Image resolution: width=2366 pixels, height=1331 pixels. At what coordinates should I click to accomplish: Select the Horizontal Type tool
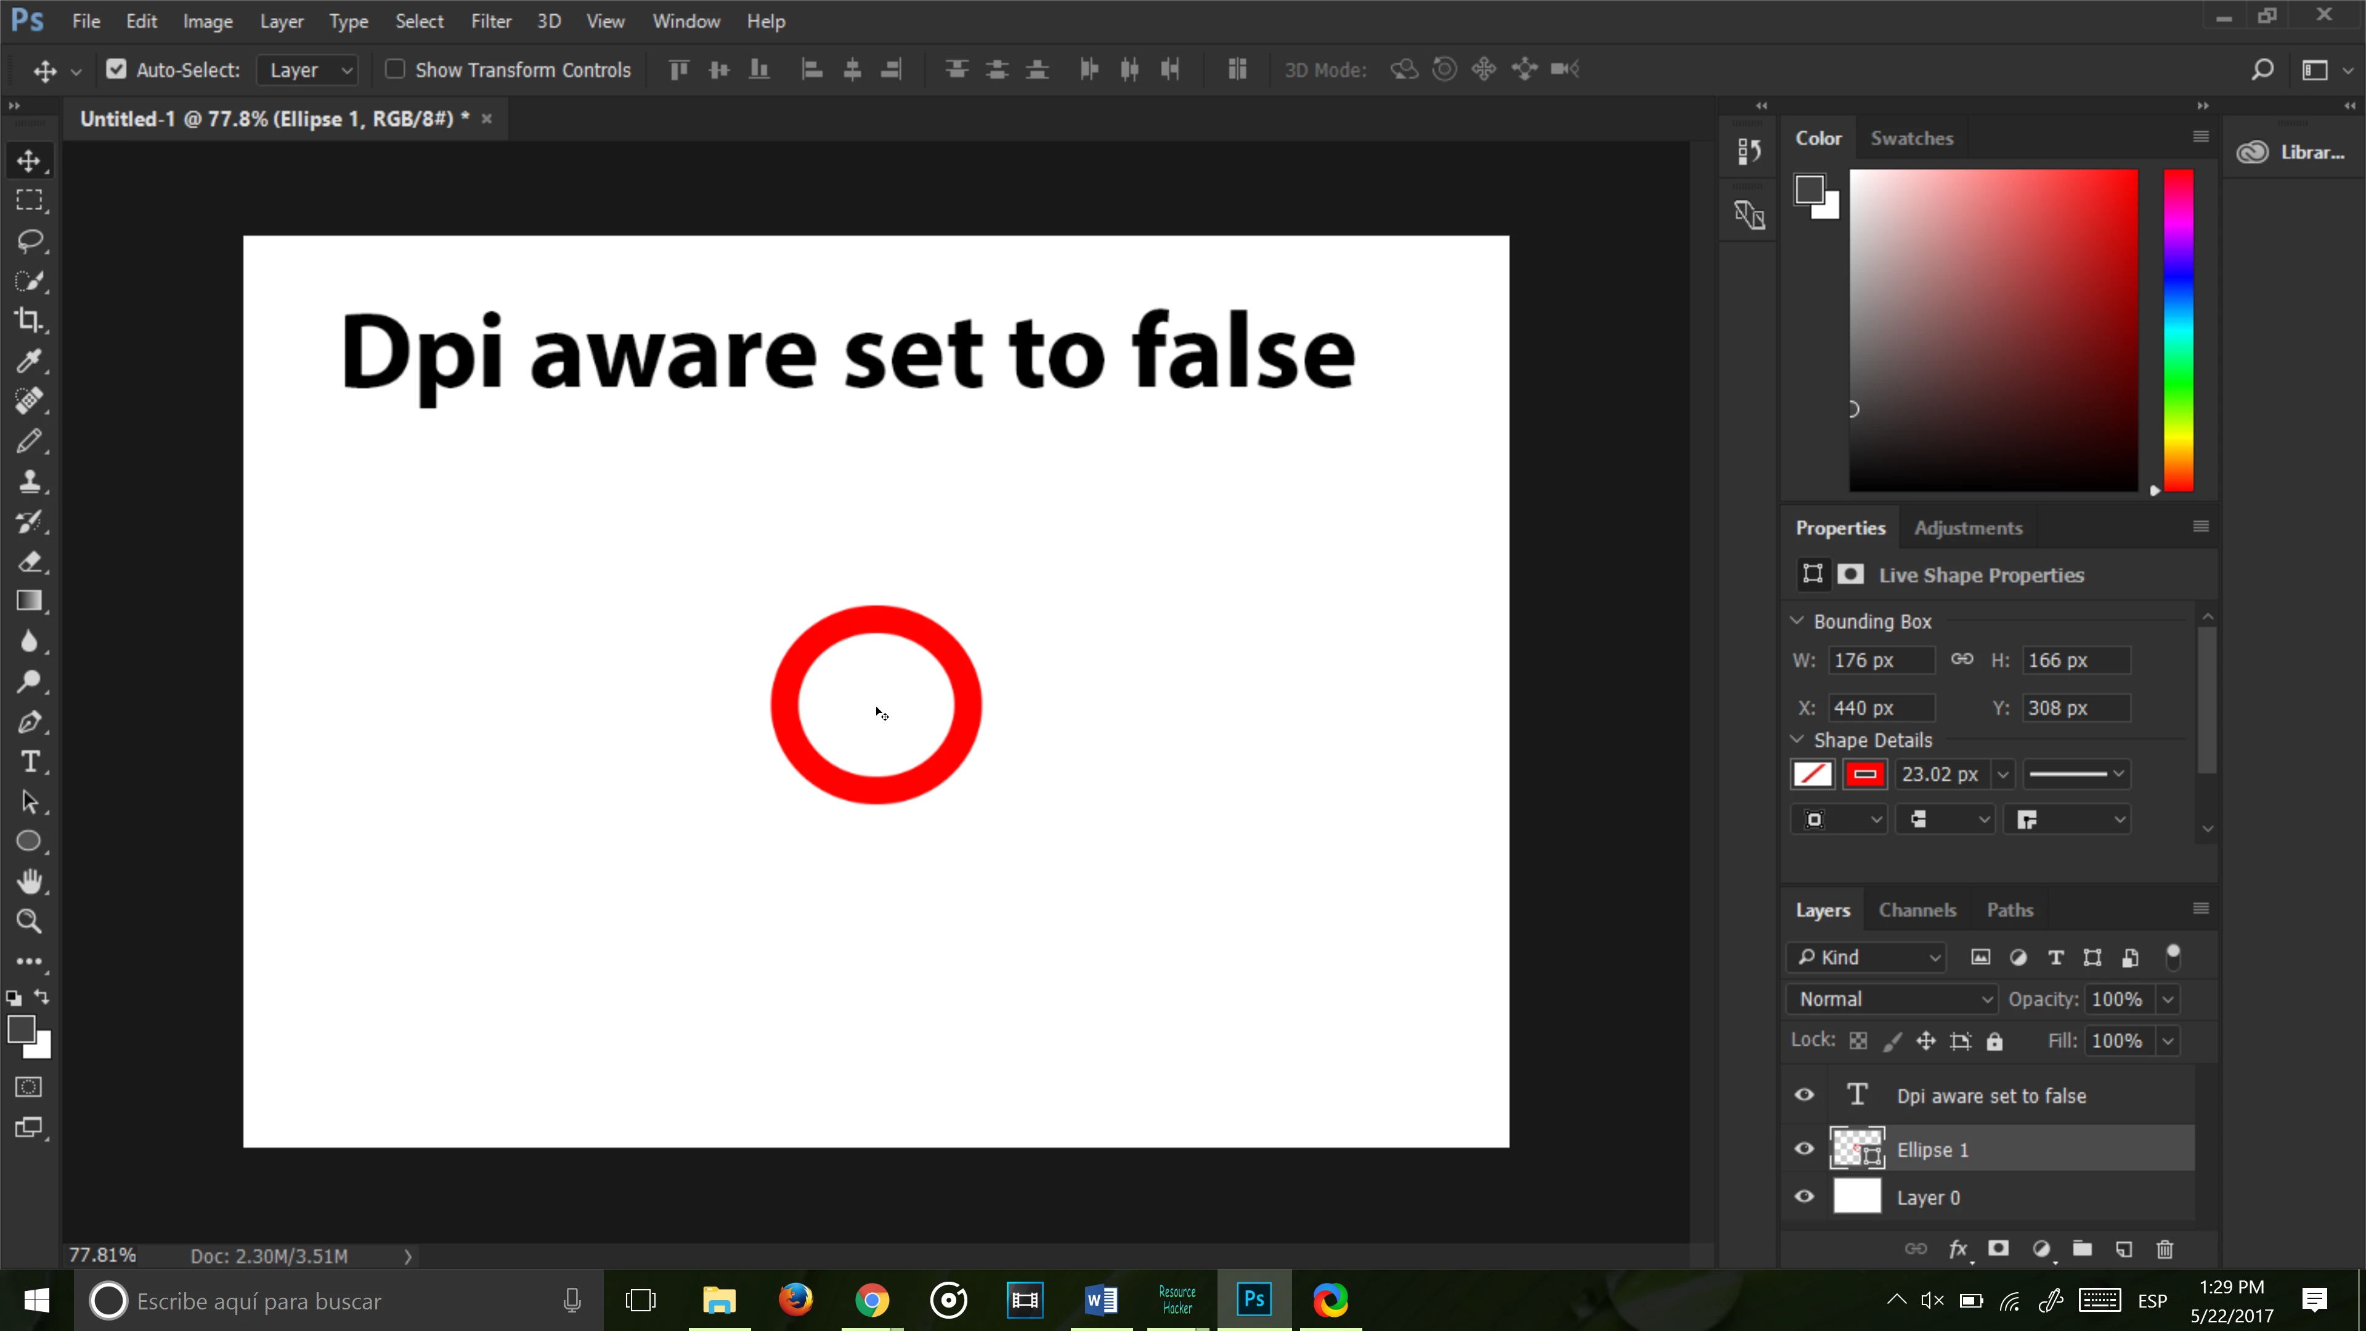coord(28,762)
